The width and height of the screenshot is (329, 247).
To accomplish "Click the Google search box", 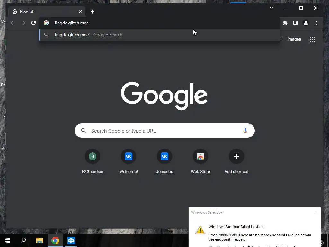I will tap(164, 131).
